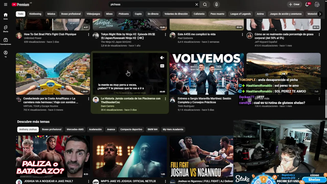The image size is (327, 184).
Task: Open options for grasa corporal video
Action: 319,34
